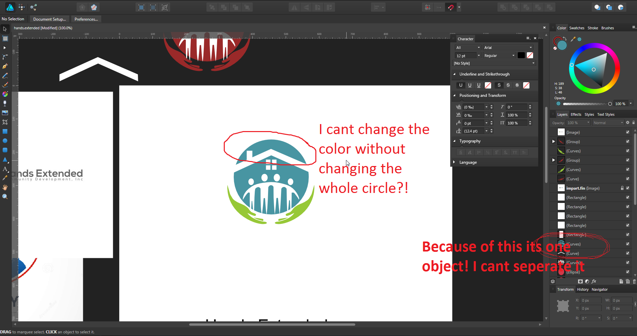The image size is (637, 336).
Task: Open the Swatches tab
Action: click(x=577, y=28)
